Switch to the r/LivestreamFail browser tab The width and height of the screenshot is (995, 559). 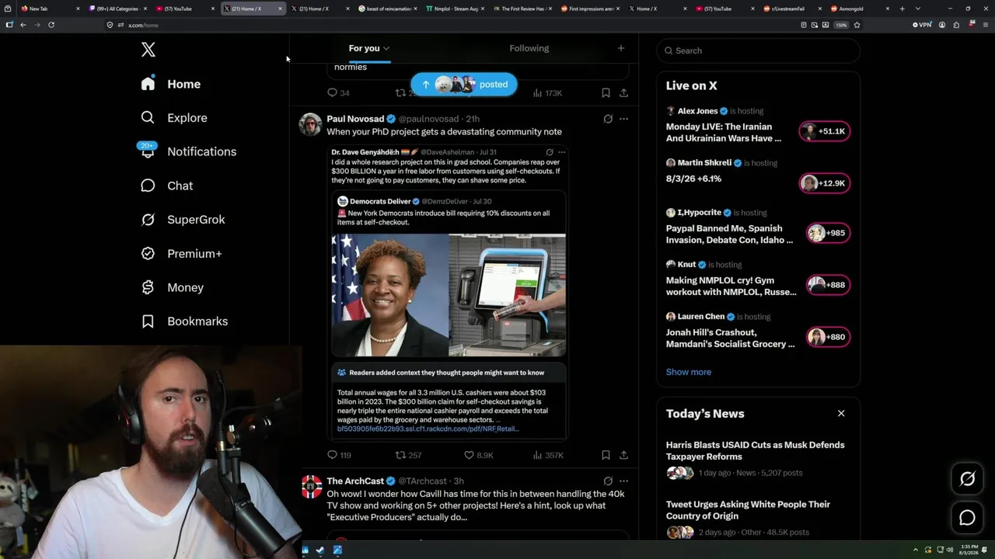pos(792,9)
